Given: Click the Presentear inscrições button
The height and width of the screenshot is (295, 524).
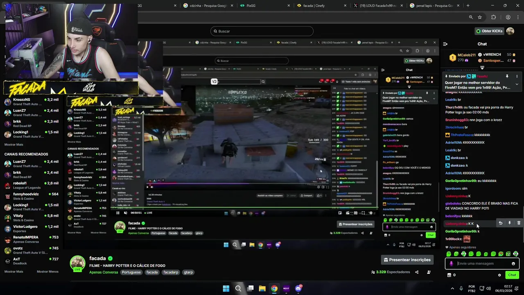Looking at the screenshot, I should pyautogui.click(x=407, y=260).
